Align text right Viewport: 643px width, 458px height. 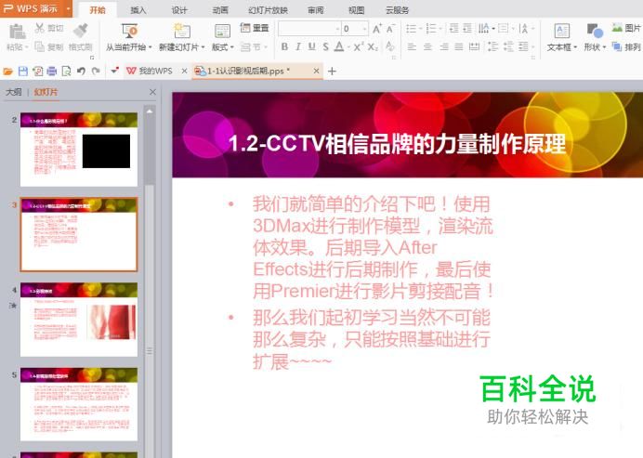444,47
